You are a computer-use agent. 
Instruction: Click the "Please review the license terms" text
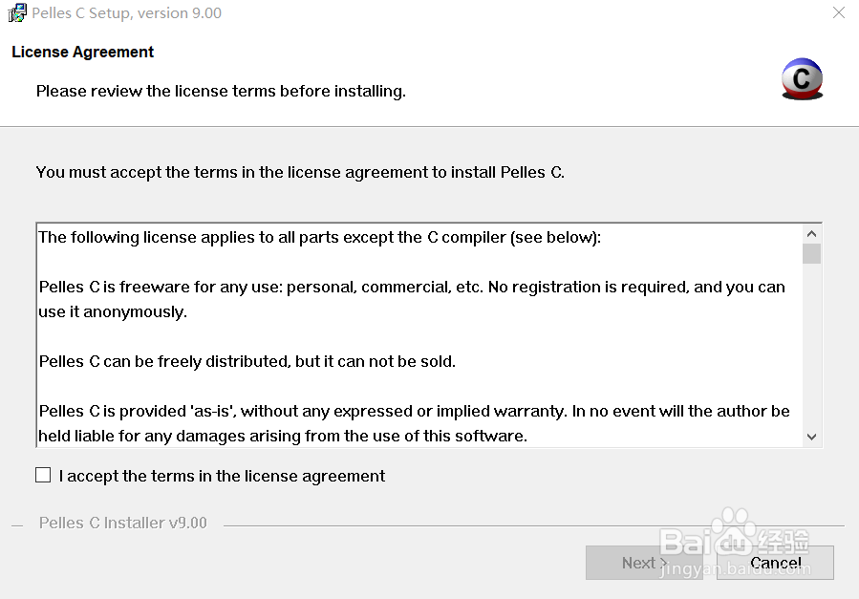[x=221, y=91]
